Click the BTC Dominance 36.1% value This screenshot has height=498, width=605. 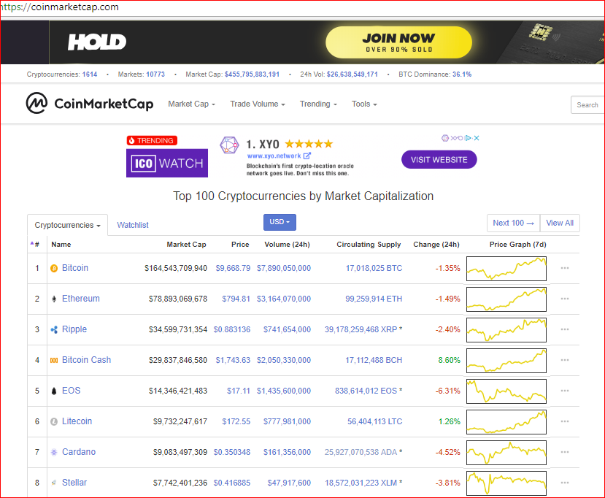tap(462, 74)
